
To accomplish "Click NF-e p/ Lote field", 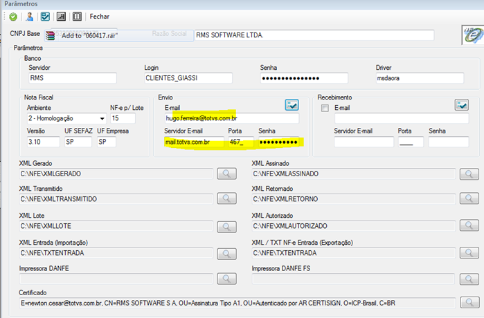I will coord(123,118).
